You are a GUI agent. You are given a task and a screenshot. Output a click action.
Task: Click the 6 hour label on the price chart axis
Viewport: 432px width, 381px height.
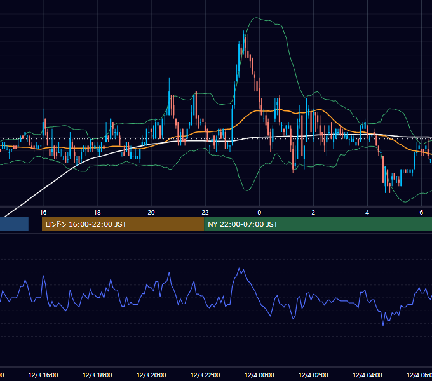click(421, 213)
